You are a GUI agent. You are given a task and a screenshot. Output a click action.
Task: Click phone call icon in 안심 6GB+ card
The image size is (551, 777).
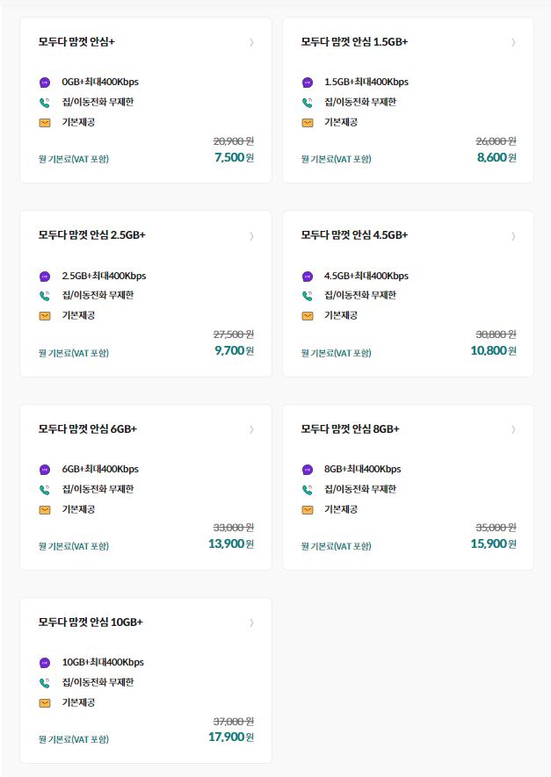pyautogui.click(x=45, y=490)
